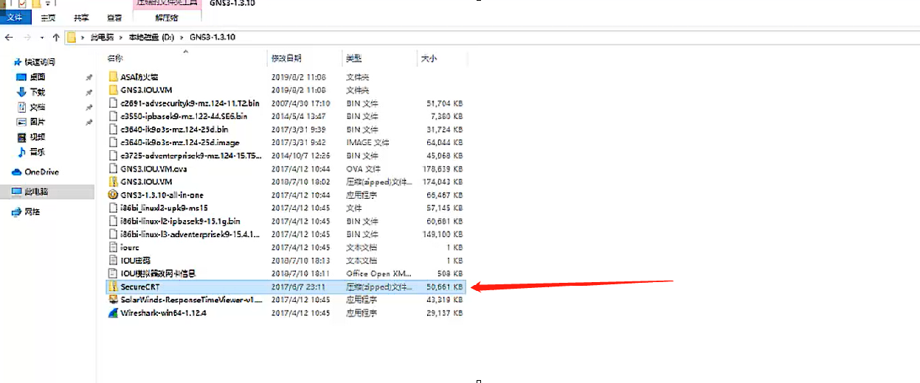The width and height of the screenshot is (920, 383).
Task: Go back with the left arrow button
Action: 8,38
